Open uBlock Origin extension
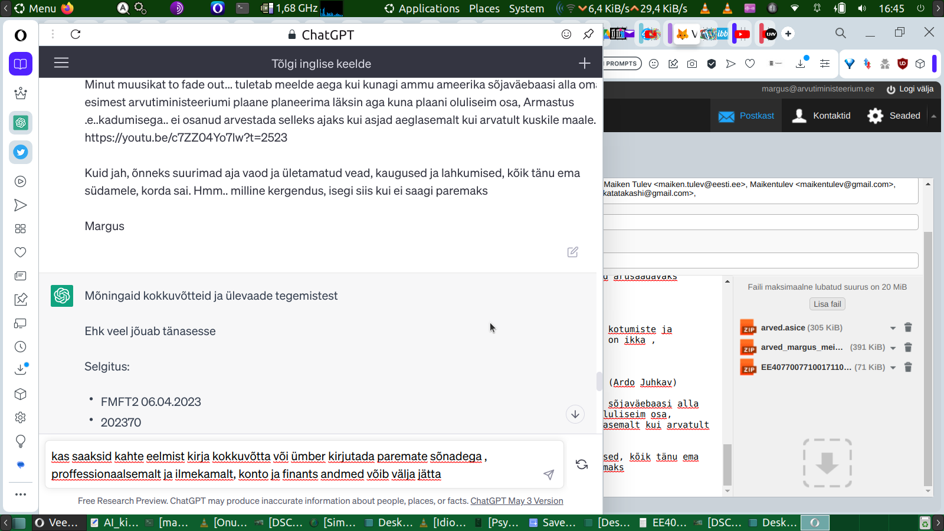 point(903,64)
